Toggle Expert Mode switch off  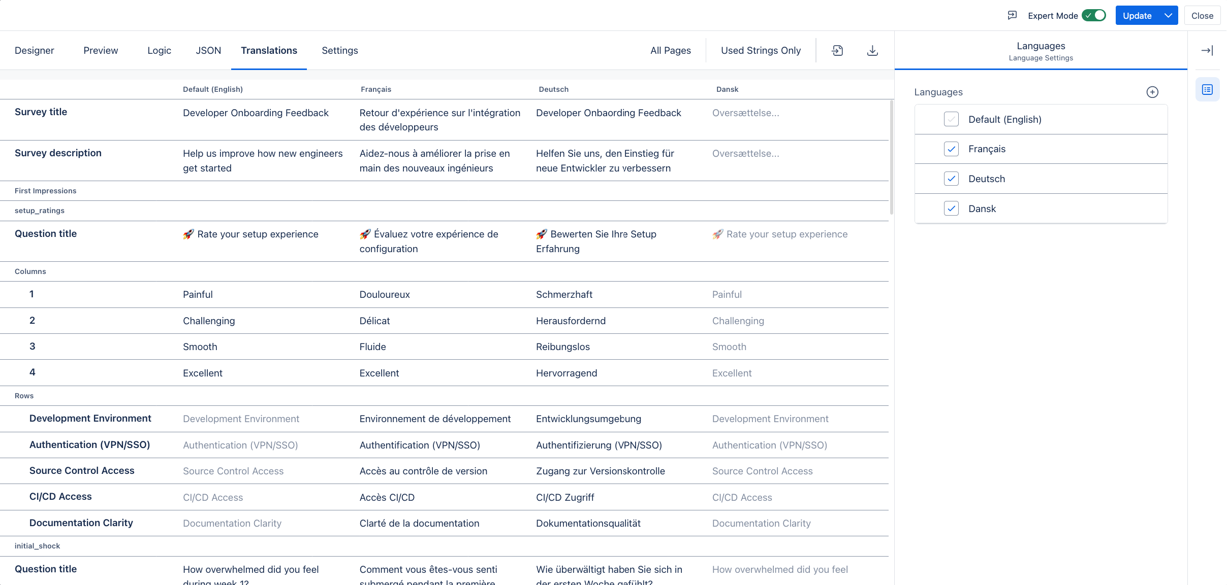[1094, 15]
